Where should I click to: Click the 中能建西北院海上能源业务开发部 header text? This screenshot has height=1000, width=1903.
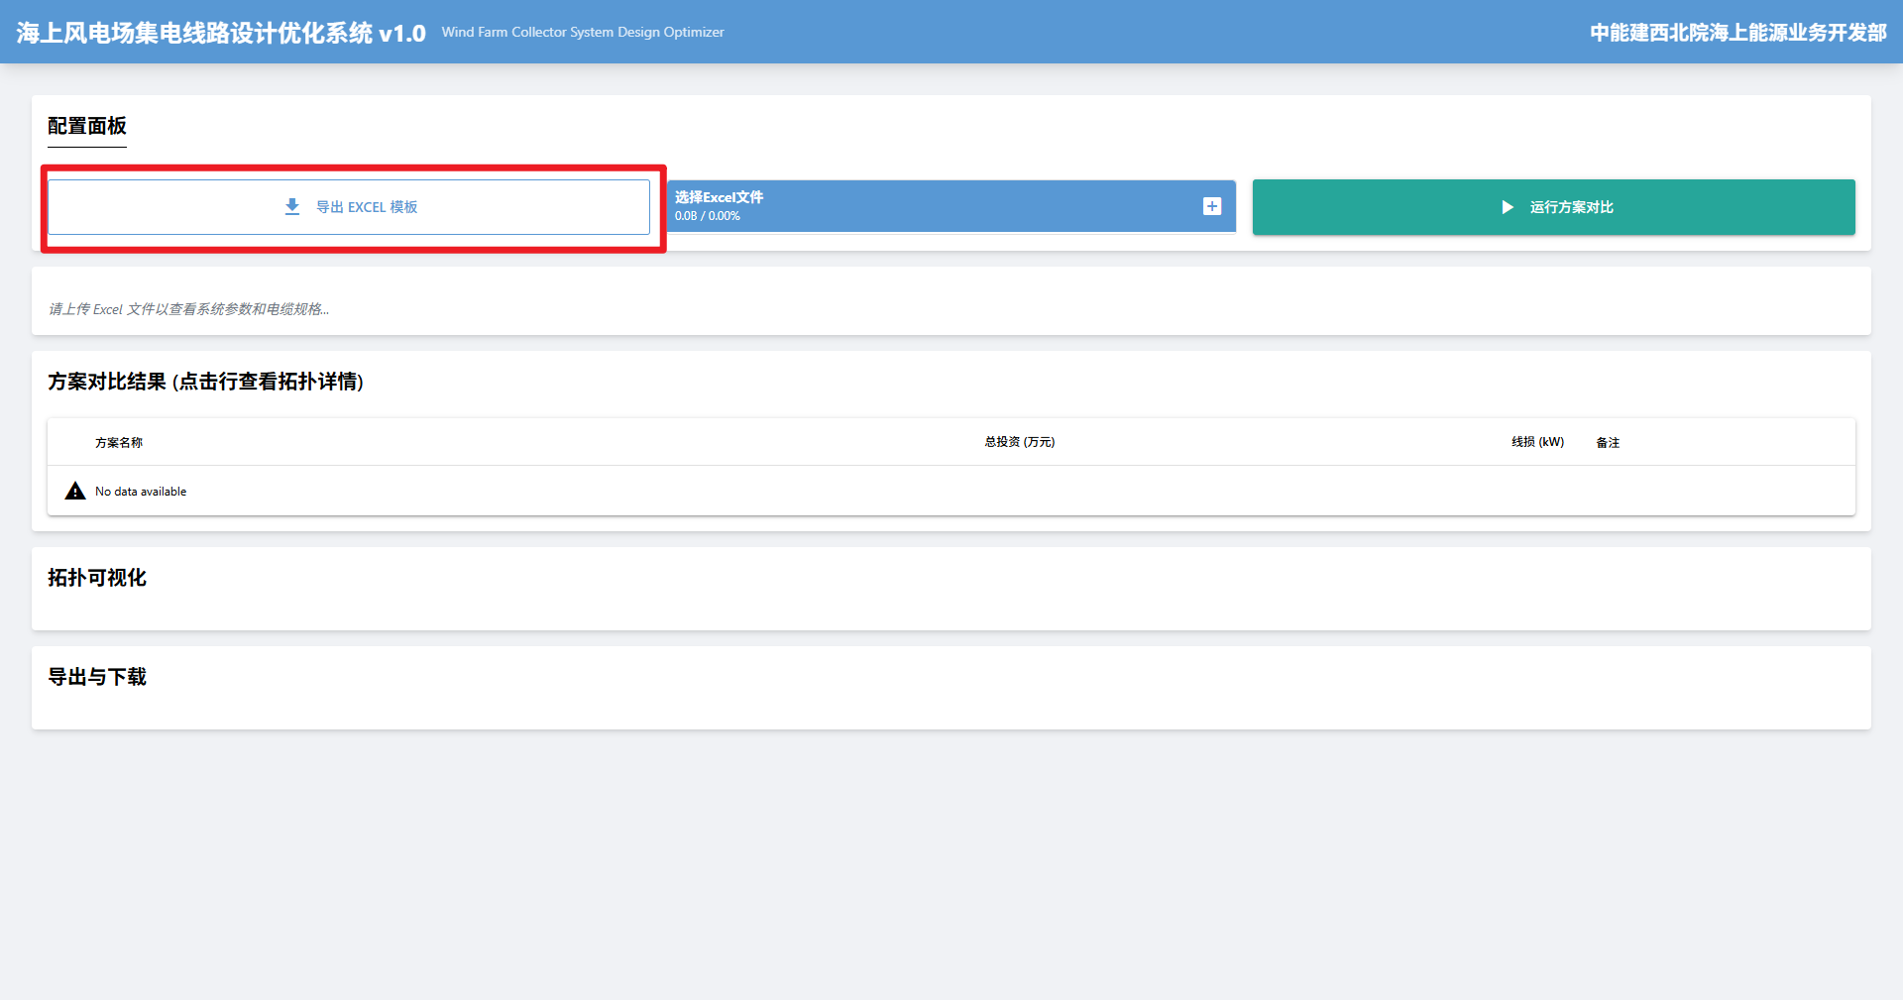click(x=1737, y=33)
